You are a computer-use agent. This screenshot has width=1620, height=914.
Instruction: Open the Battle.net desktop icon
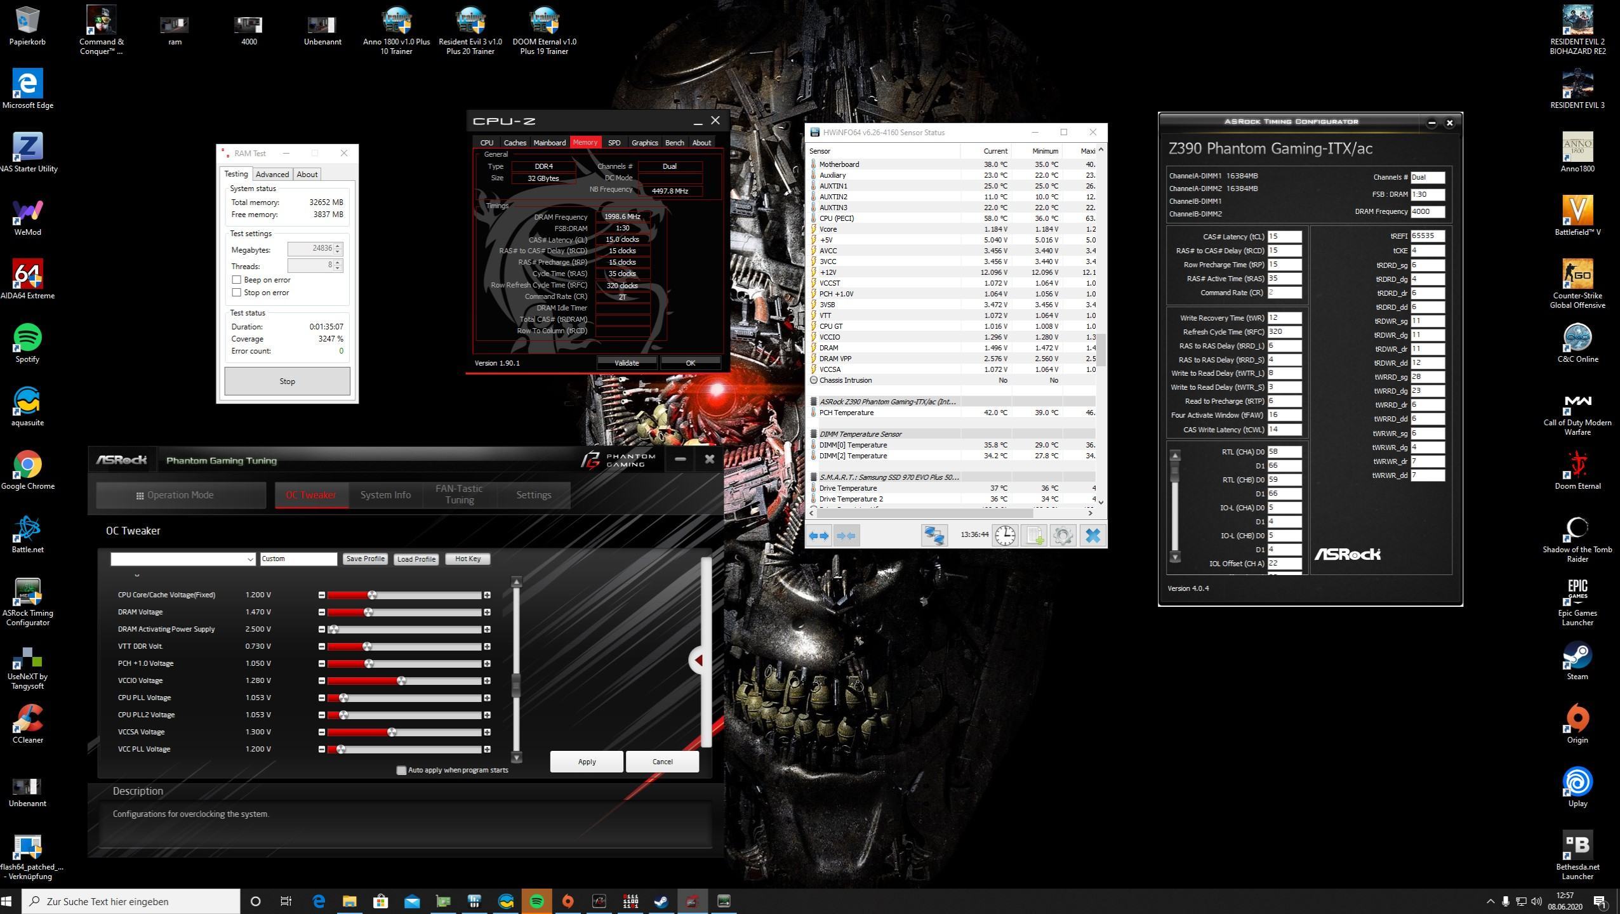[27, 533]
